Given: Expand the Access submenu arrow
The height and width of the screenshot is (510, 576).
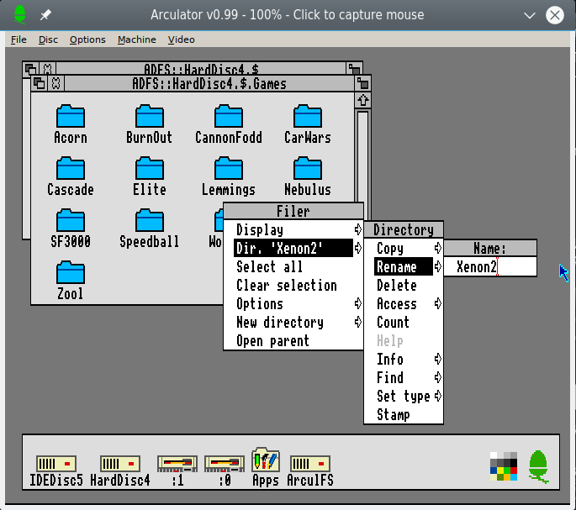Looking at the screenshot, I should click(x=438, y=304).
